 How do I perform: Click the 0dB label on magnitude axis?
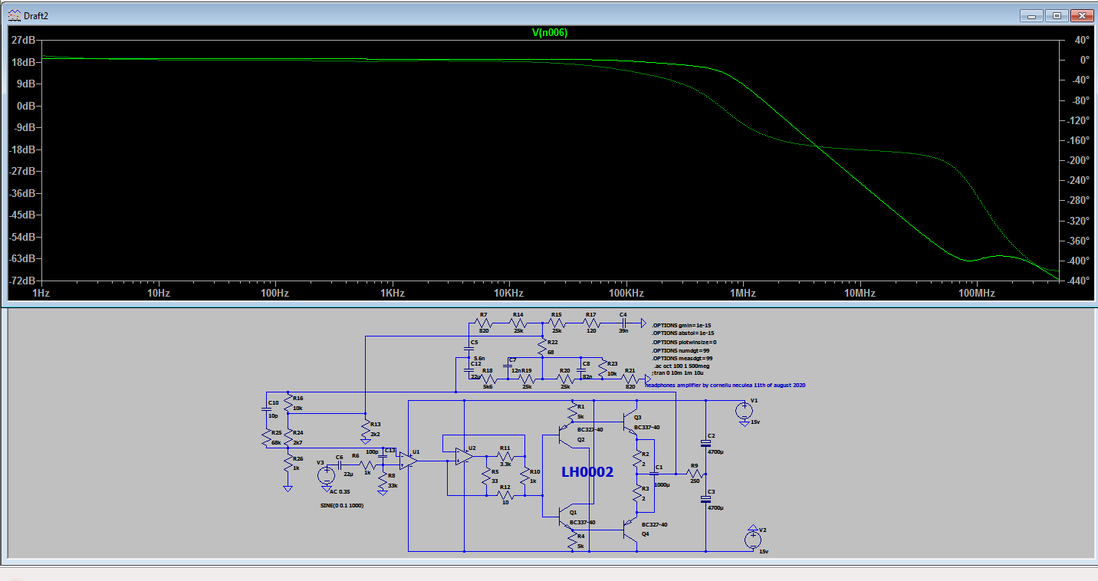tap(25, 105)
